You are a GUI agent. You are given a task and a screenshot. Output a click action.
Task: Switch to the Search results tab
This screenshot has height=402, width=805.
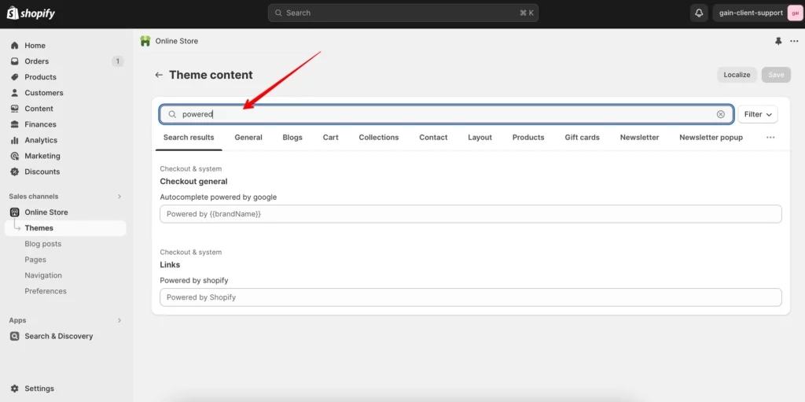(189, 137)
